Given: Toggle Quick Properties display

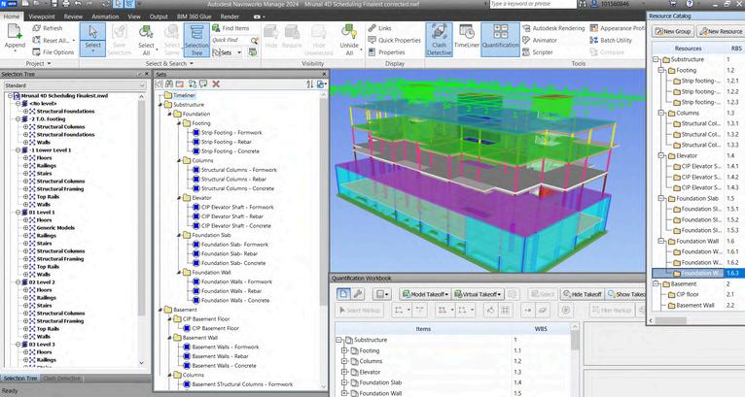Looking at the screenshot, I should (x=394, y=41).
